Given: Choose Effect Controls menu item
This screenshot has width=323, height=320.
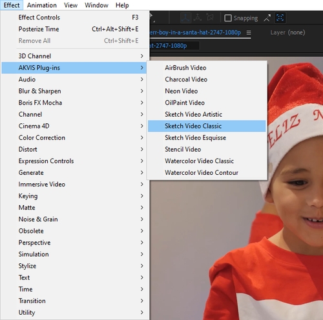Looking at the screenshot, I should point(74,17).
